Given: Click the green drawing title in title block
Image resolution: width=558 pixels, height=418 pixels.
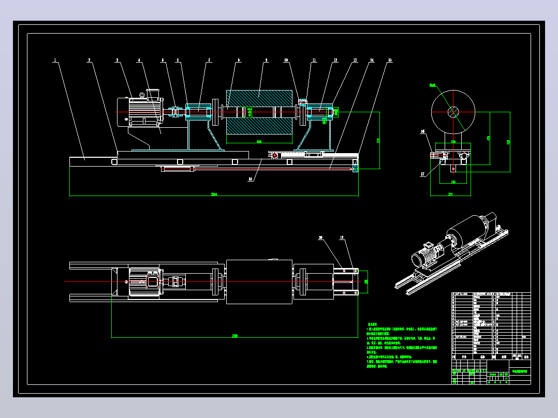Looking at the screenshot, I should [x=520, y=371].
